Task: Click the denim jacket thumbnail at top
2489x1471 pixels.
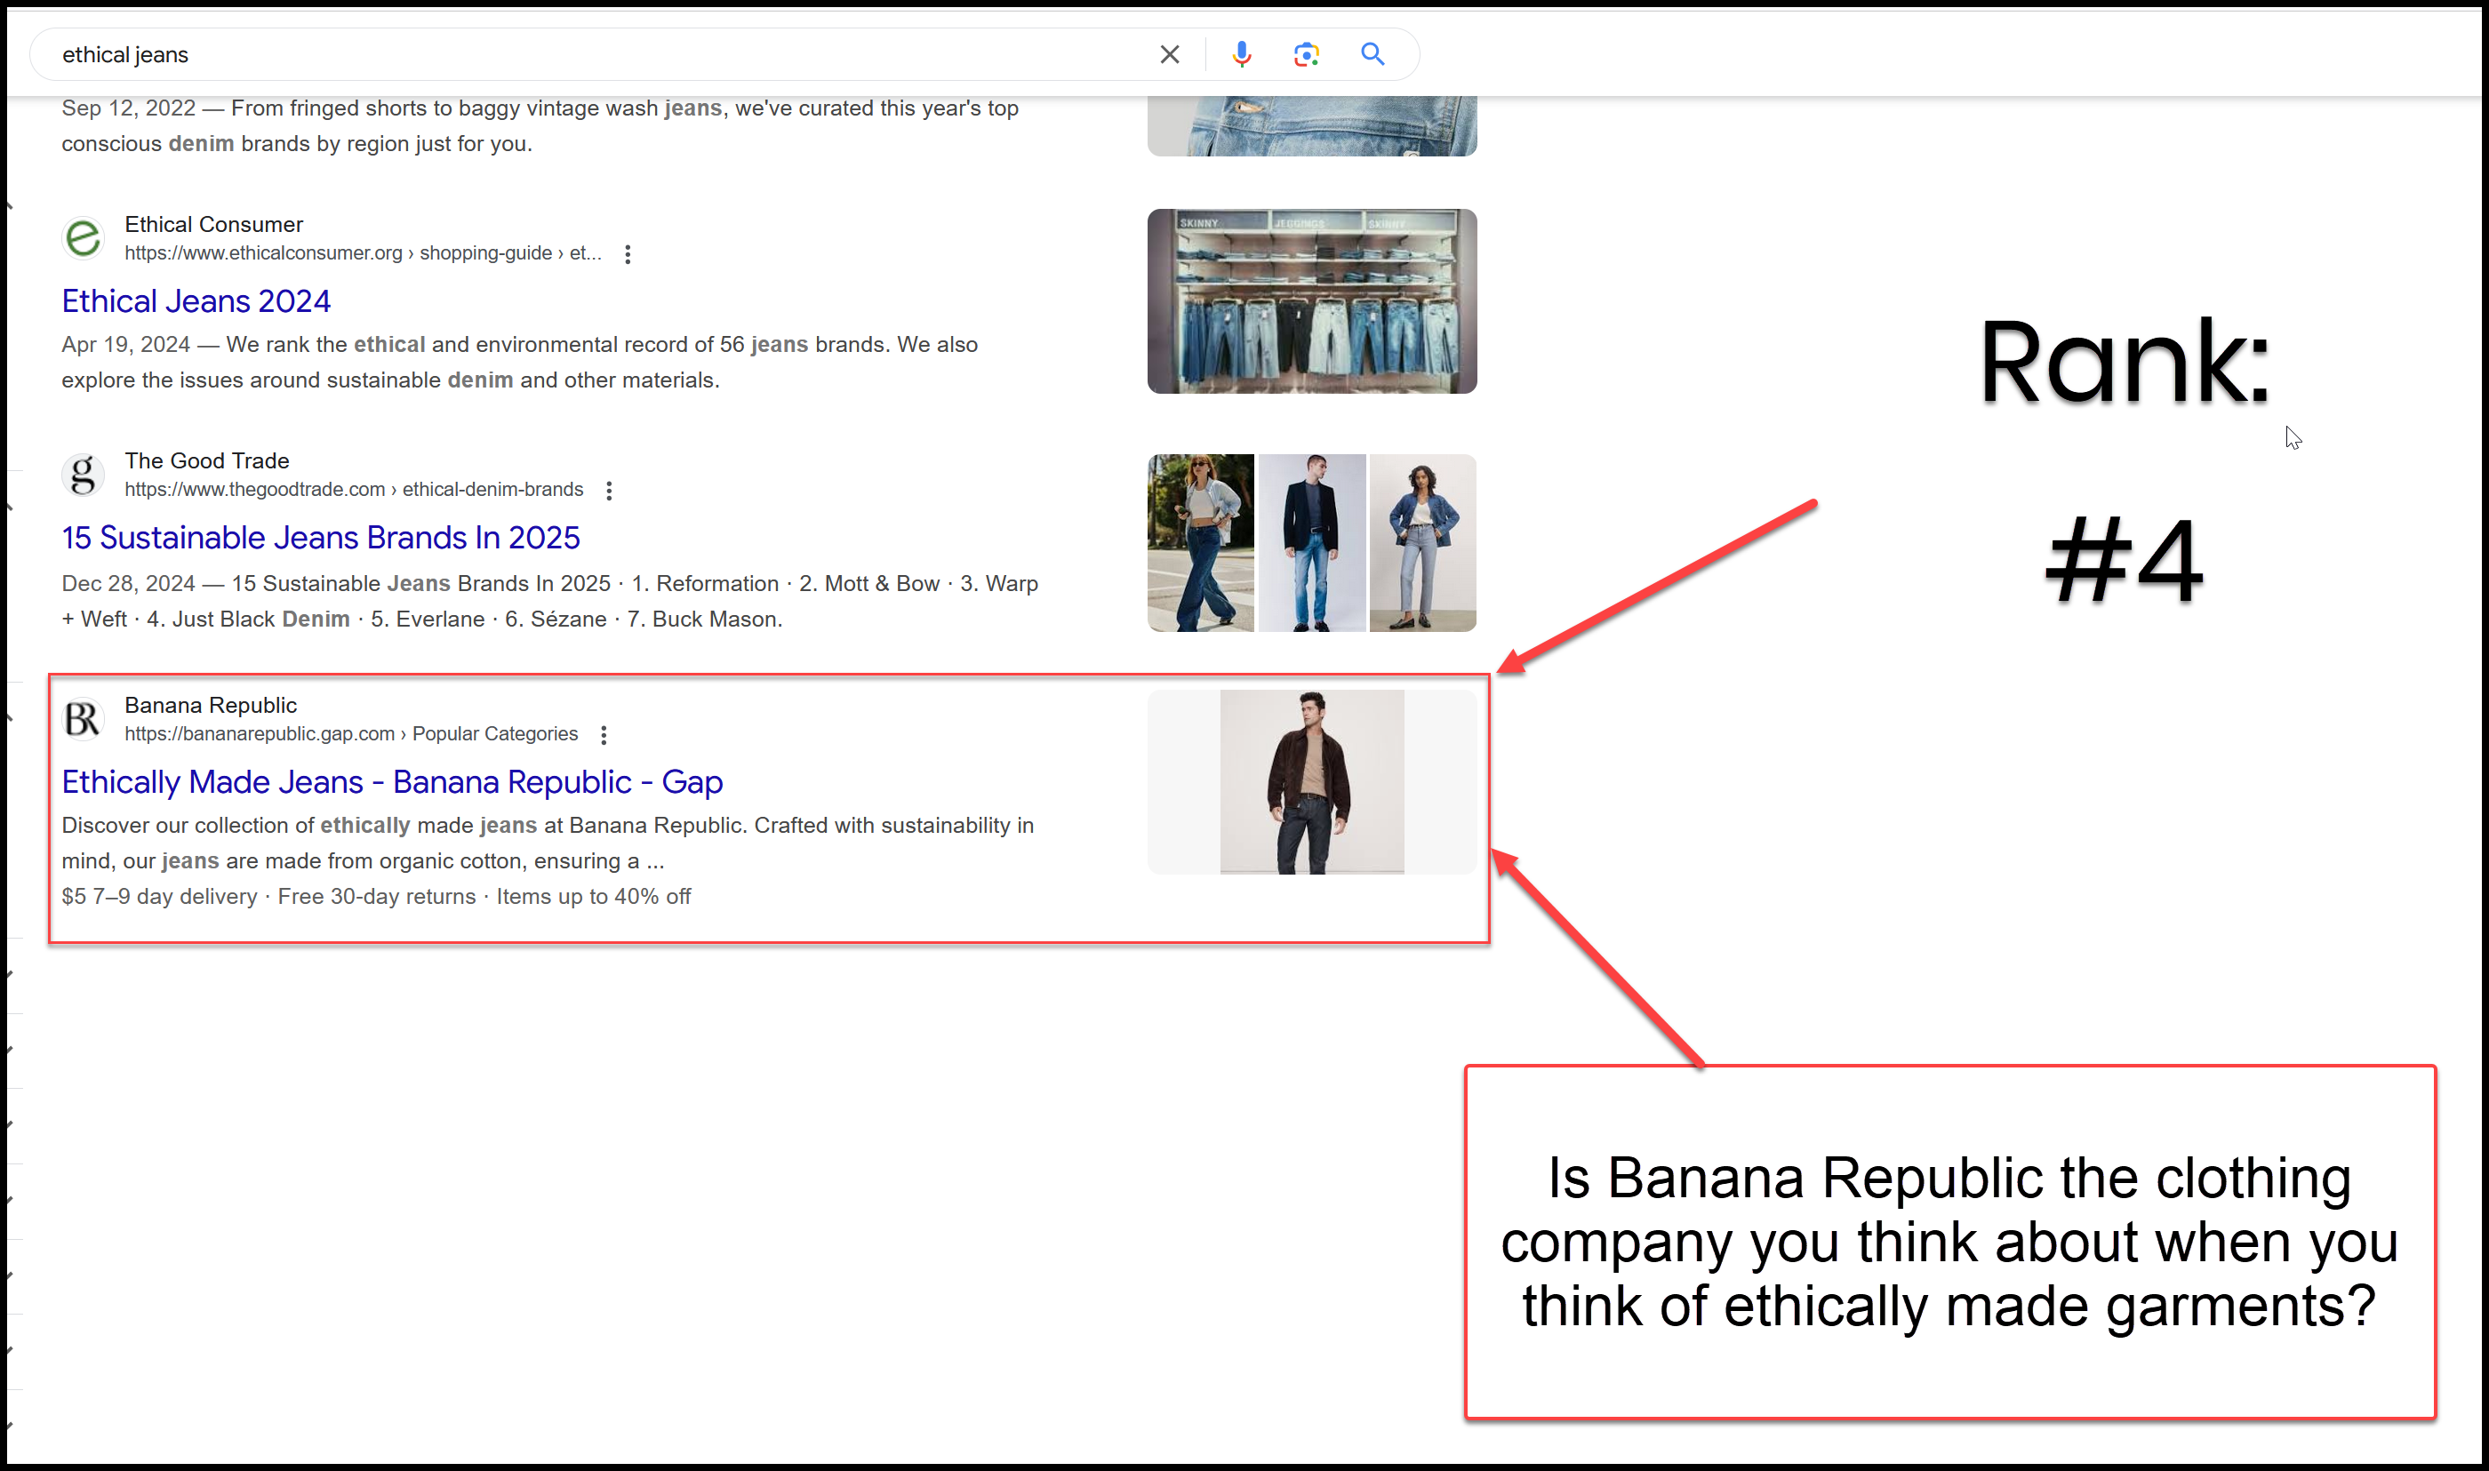Action: [1311, 126]
